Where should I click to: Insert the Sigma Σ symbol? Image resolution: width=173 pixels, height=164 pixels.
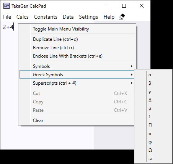153,117
